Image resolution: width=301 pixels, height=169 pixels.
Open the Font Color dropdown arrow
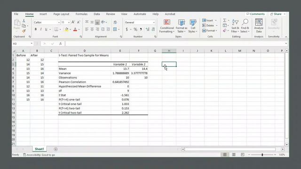coord(79,30)
